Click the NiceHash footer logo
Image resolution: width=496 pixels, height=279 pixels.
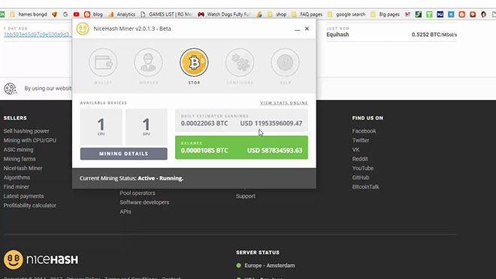tap(41, 259)
